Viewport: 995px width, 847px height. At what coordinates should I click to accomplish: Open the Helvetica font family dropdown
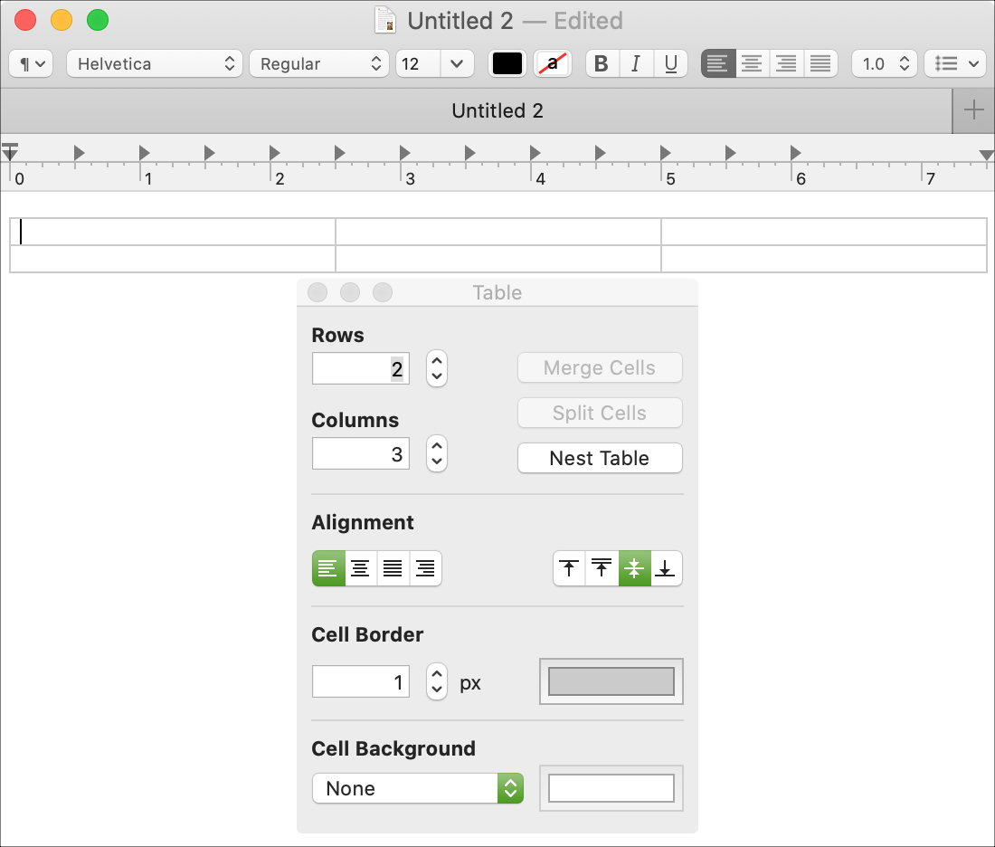(x=155, y=63)
